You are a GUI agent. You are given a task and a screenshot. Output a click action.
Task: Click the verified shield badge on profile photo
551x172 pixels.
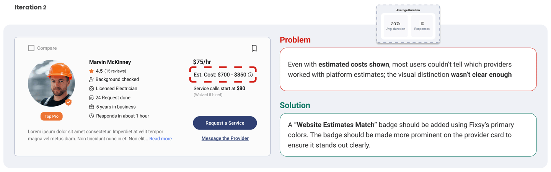(68, 102)
